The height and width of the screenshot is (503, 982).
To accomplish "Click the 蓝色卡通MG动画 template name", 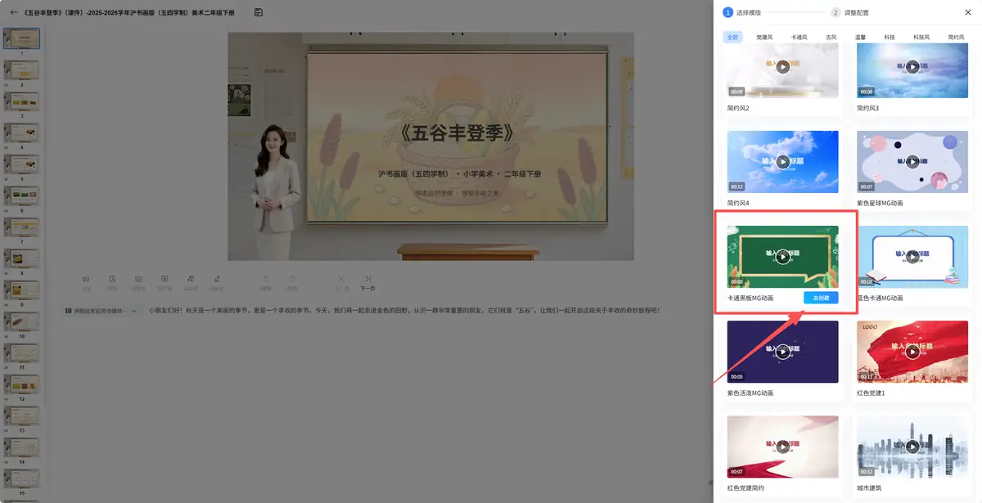I will pyautogui.click(x=880, y=298).
